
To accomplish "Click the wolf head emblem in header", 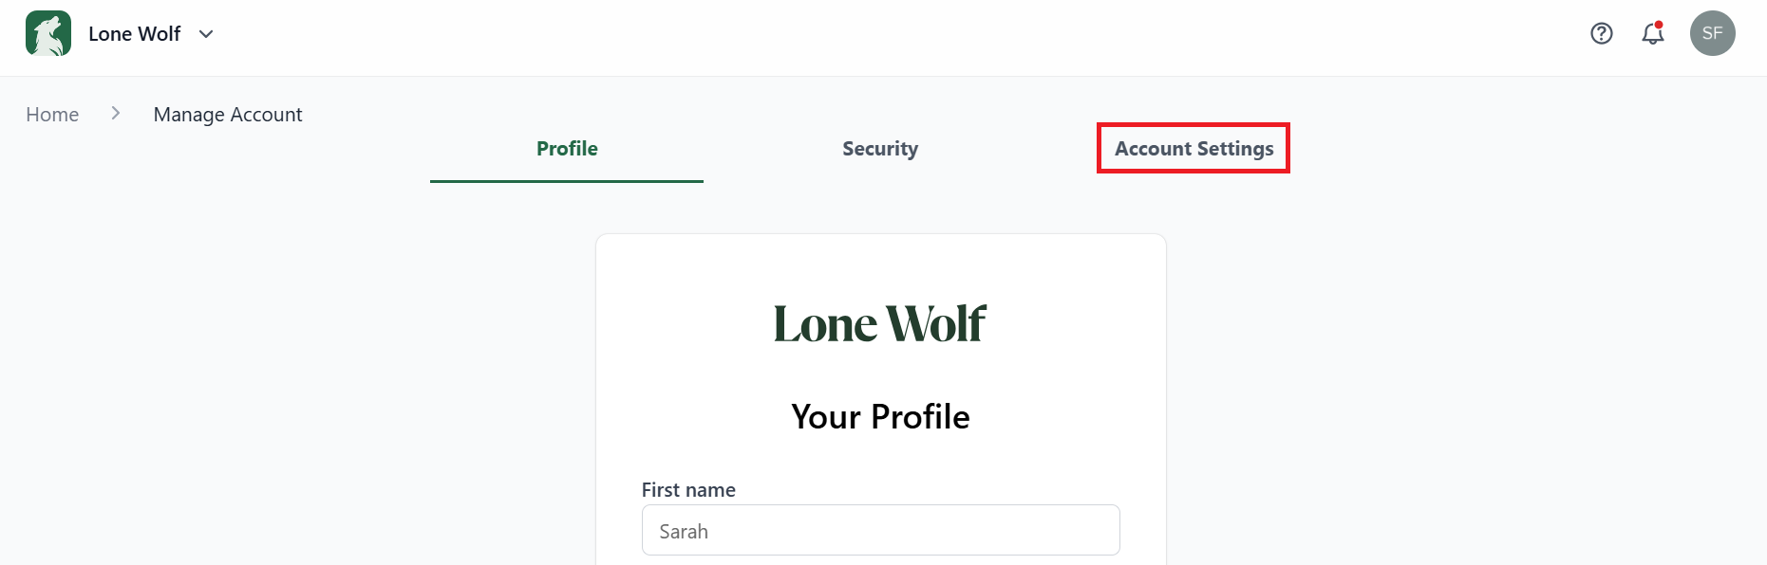I will coord(47,32).
